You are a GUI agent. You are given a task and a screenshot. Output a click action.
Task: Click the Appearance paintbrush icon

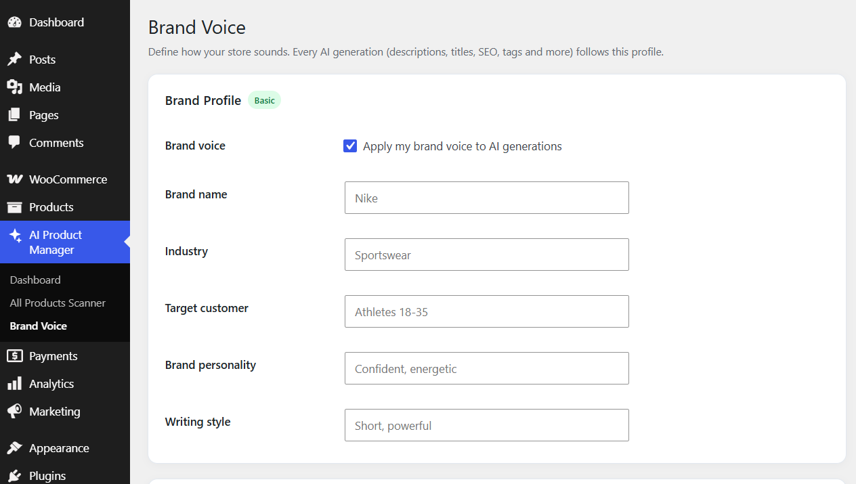click(x=14, y=448)
